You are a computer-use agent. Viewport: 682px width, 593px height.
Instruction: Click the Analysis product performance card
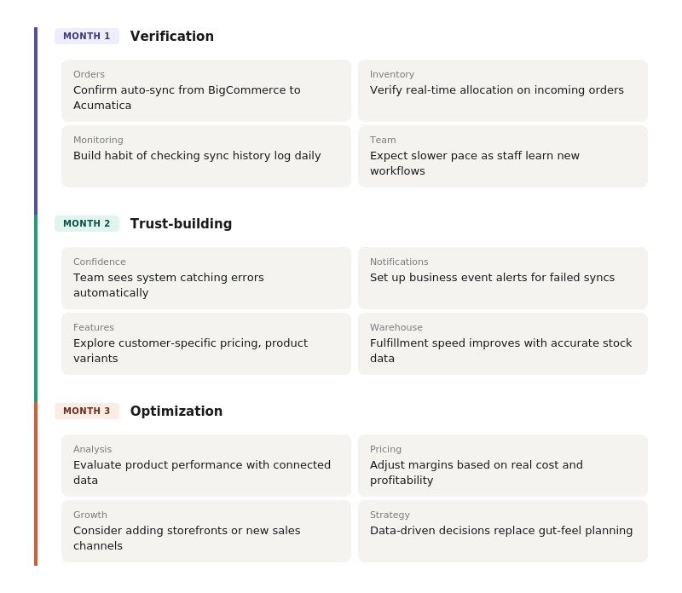(x=206, y=465)
